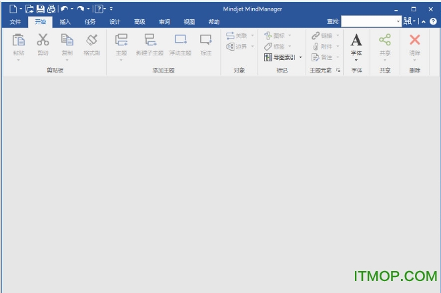Image resolution: width=441 pixels, height=293 pixels.
Task: Switch to the Design (设计) tab
Action: click(x=115, y=22)
